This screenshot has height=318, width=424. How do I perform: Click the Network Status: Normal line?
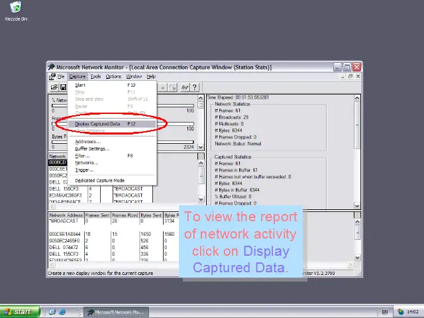tap(238, 144)
